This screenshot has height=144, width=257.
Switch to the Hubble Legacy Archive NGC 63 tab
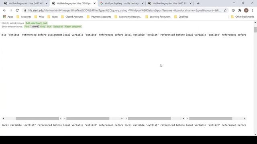pyautogui.click(x=169, y=3)
